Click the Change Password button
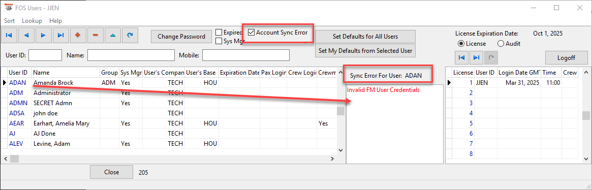This screenshot has height=190, width=592. pyautogui.click(x=181, y=37)
